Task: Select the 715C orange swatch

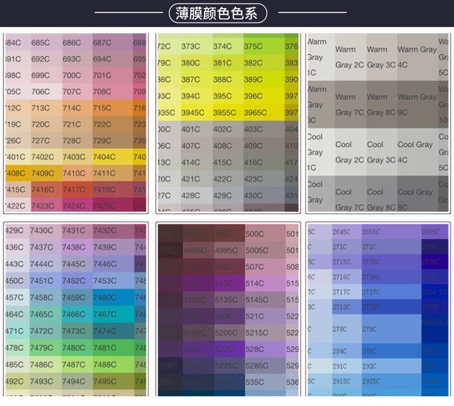Action: [102, 108]
